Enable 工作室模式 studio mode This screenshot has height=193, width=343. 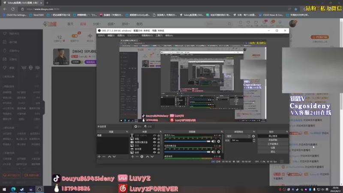click(273, 144)
